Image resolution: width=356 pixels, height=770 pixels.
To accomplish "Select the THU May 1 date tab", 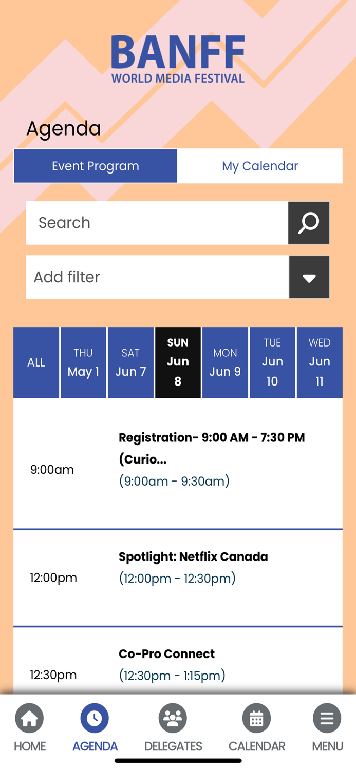I will coord(83,362).
